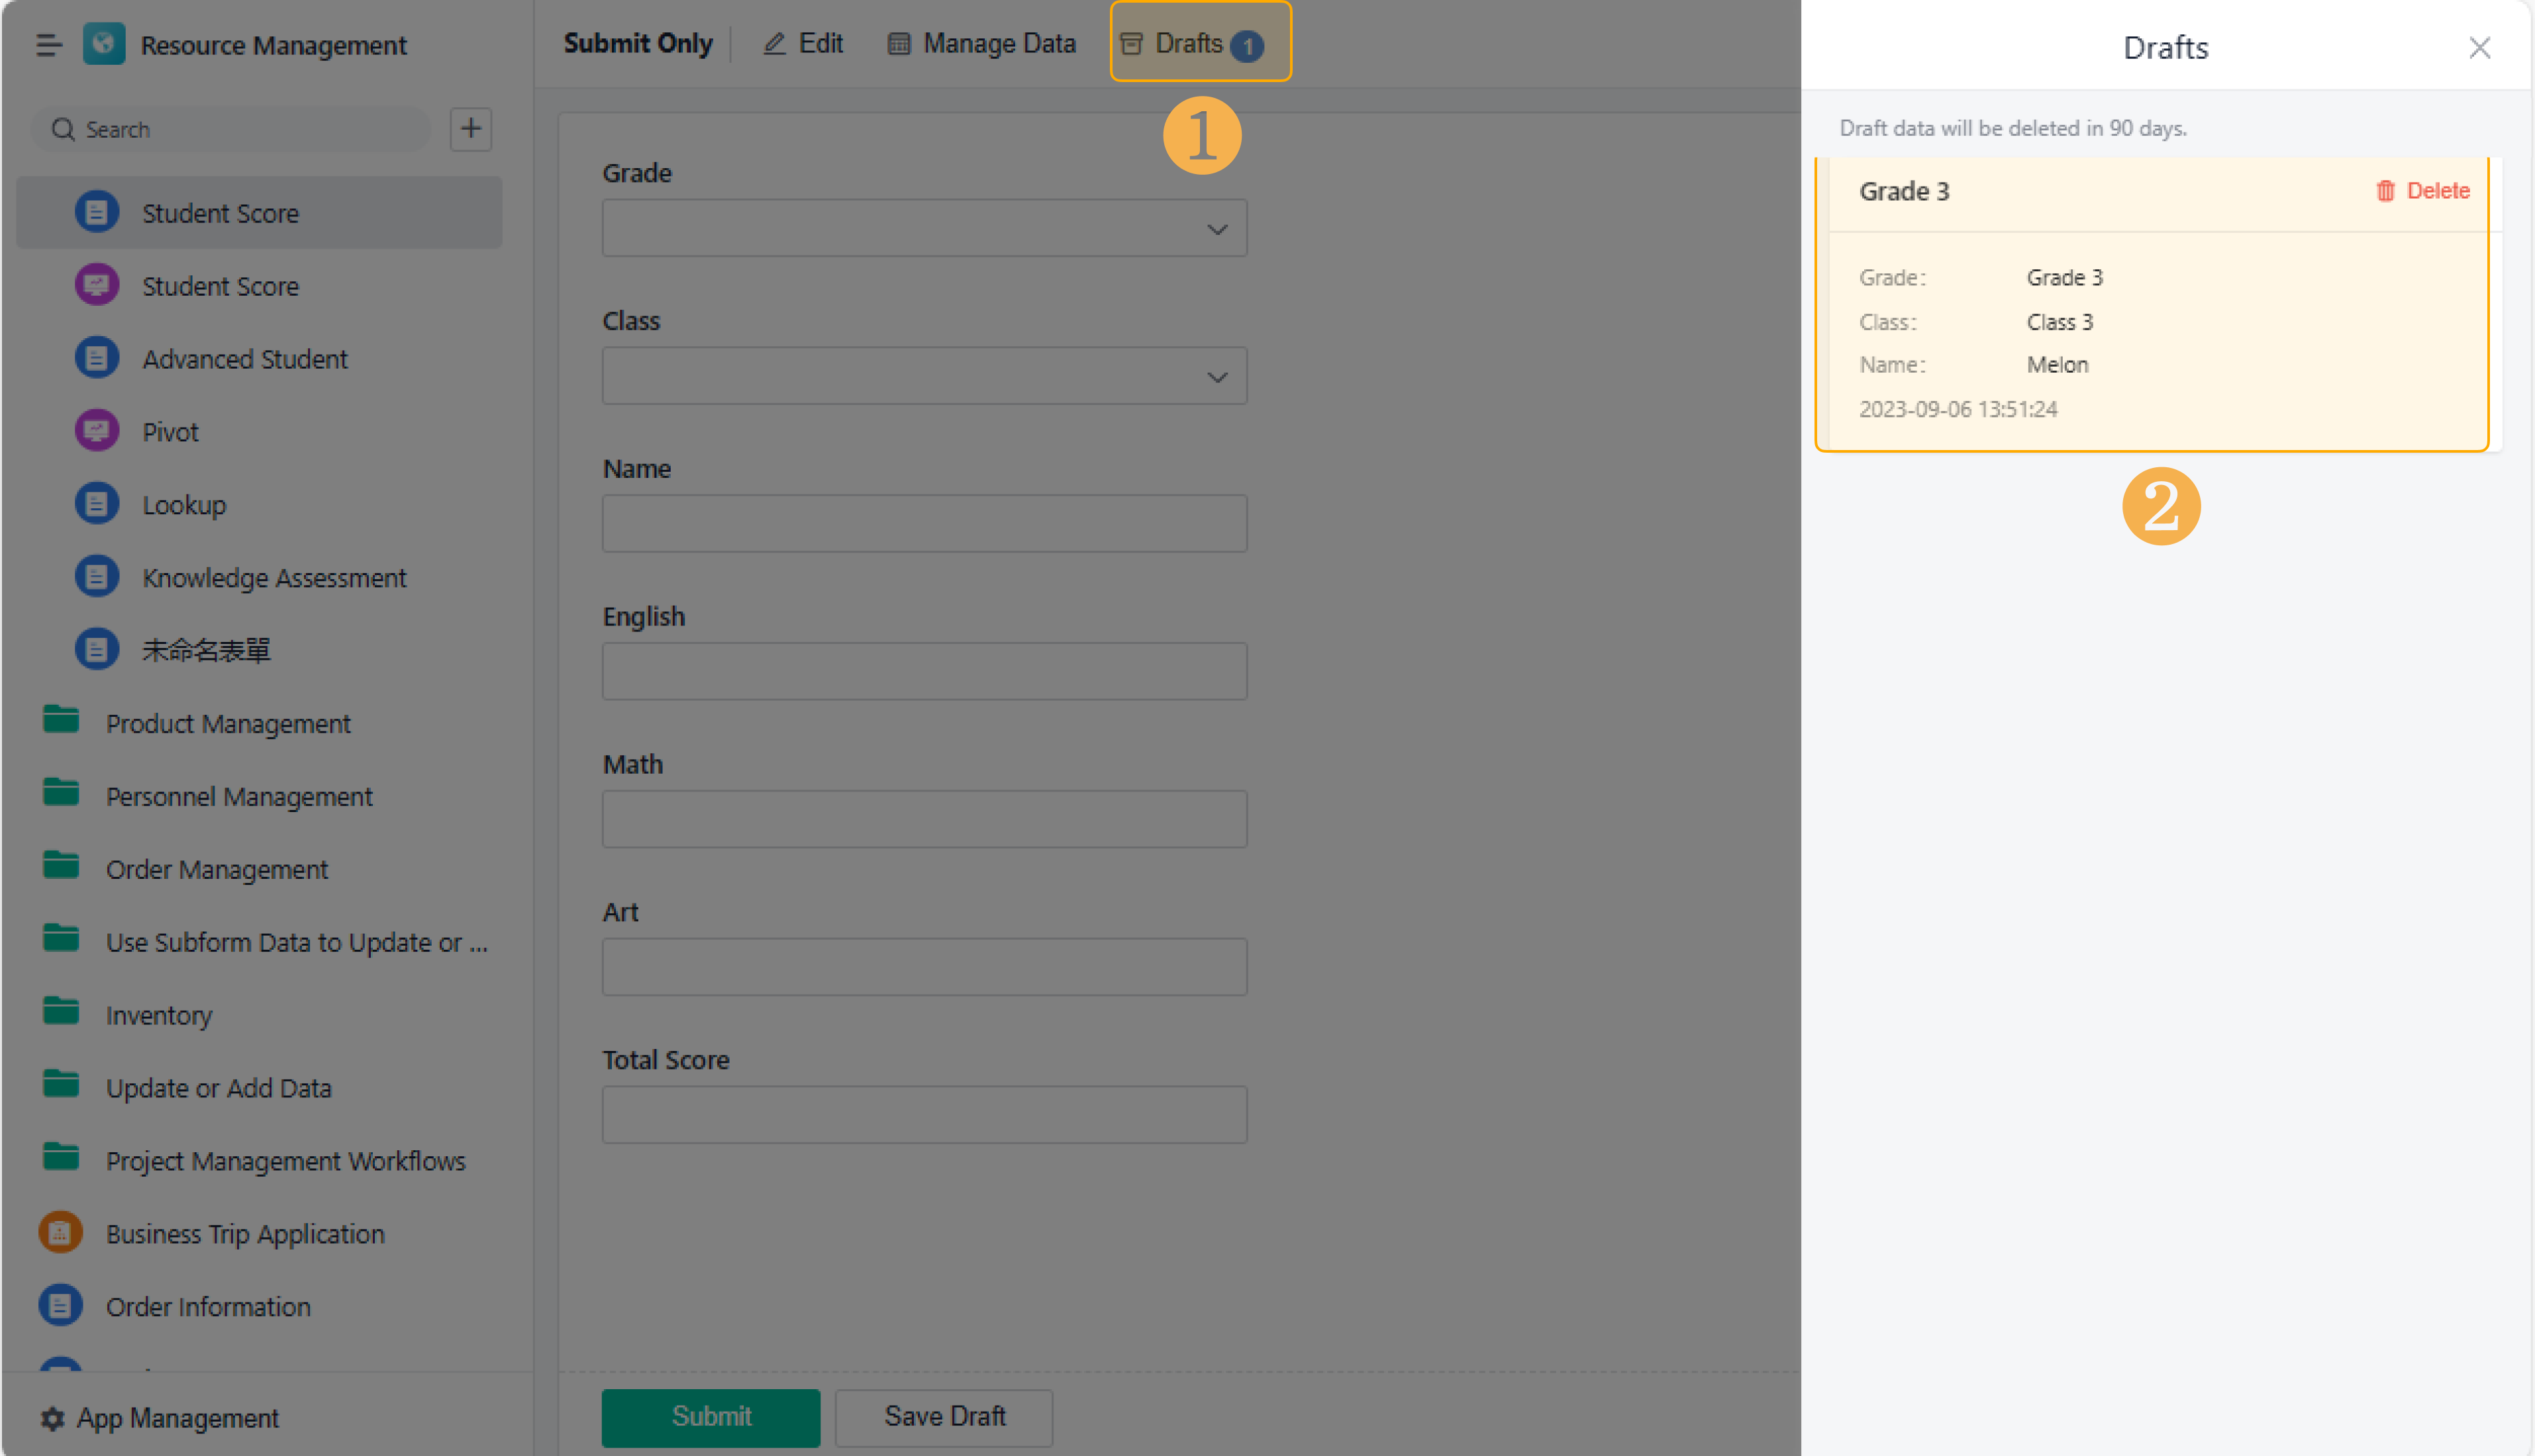2535x1456 pixels.
Task: Click the plus icon beside Search
Action: (x=470, y=129)
